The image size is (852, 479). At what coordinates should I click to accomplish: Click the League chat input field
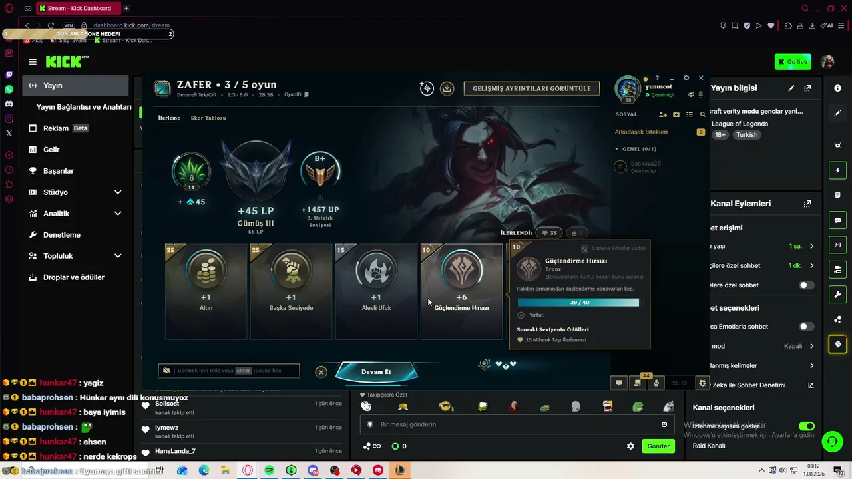229,371
